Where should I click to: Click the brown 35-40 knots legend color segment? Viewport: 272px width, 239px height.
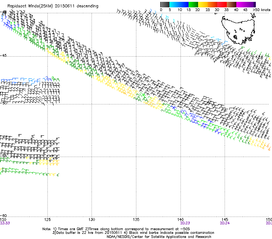(232, 4)
